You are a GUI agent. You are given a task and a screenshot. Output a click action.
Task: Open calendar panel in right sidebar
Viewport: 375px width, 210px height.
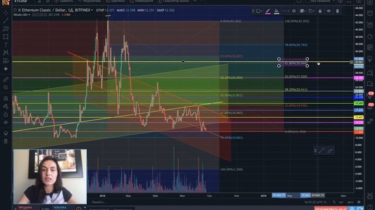pos(370,47)
